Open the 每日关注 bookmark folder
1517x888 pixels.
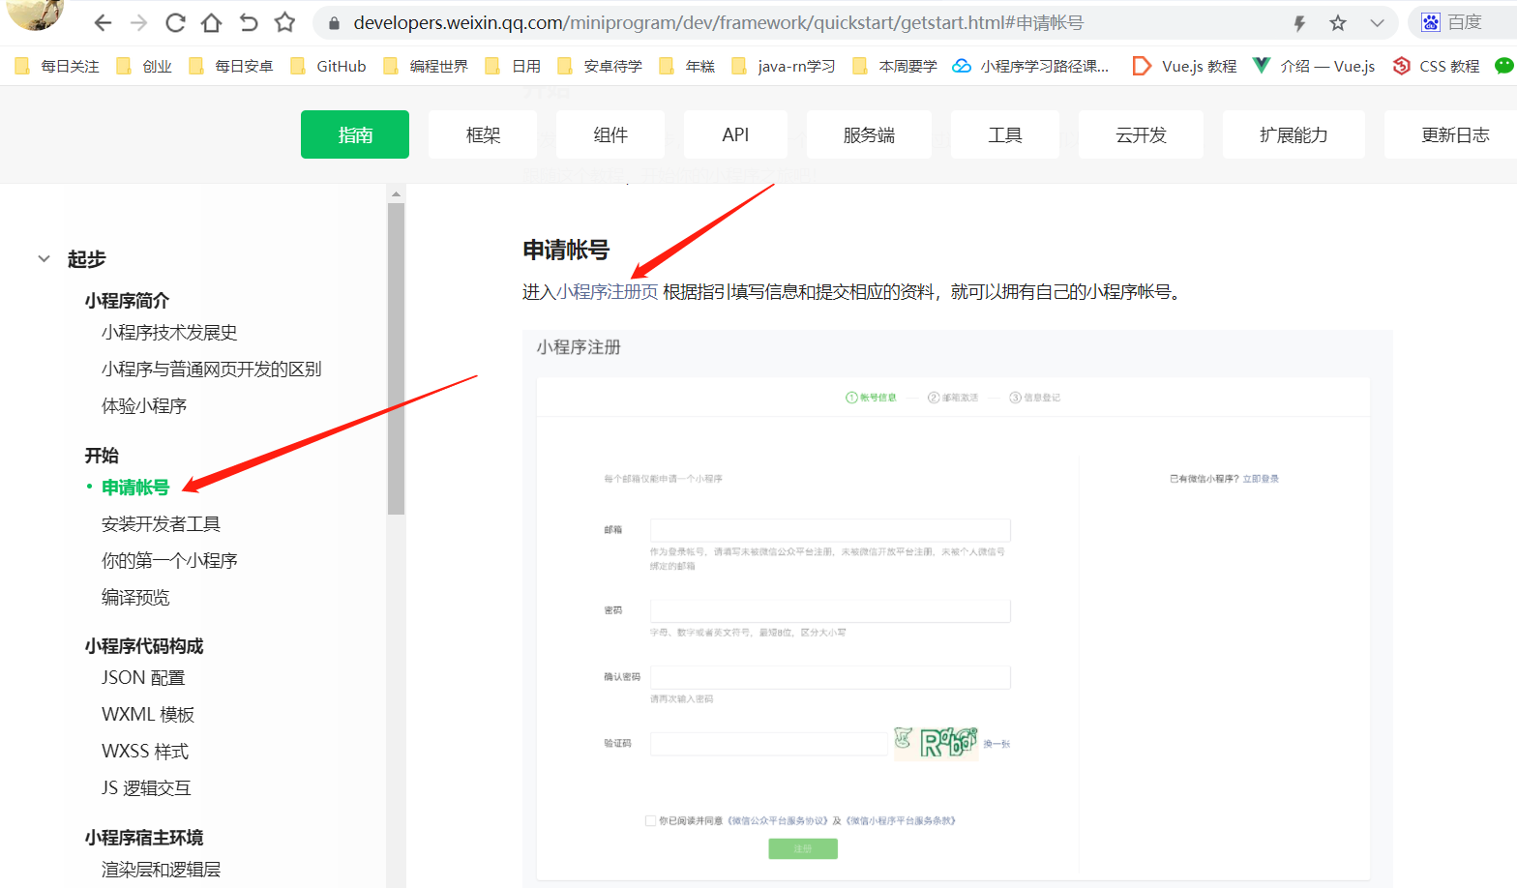point(57,66)
